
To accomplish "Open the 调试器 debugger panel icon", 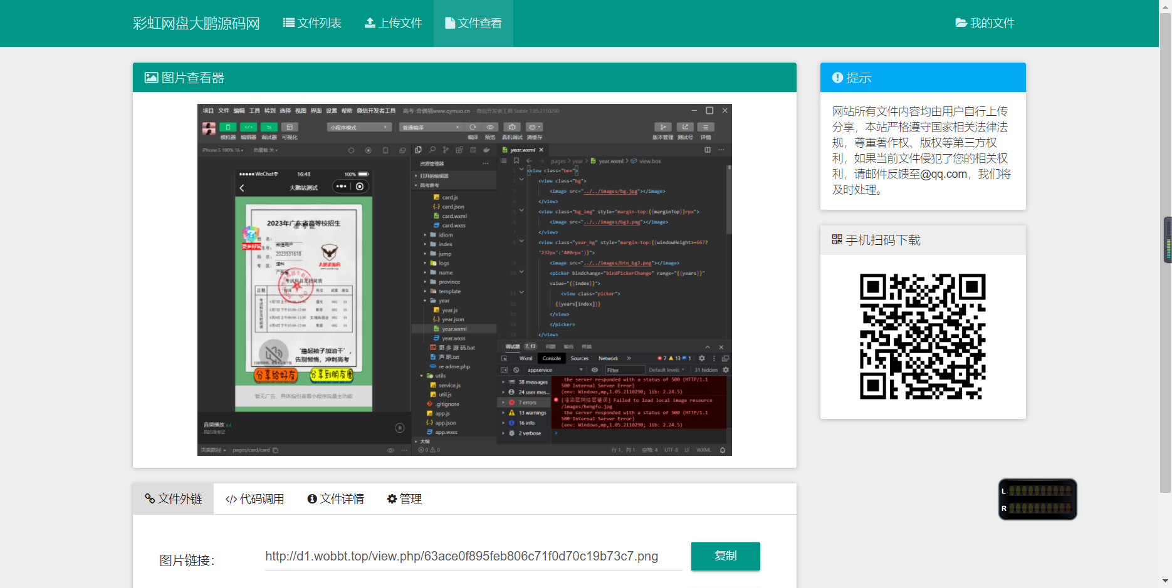I will point(268,127).
